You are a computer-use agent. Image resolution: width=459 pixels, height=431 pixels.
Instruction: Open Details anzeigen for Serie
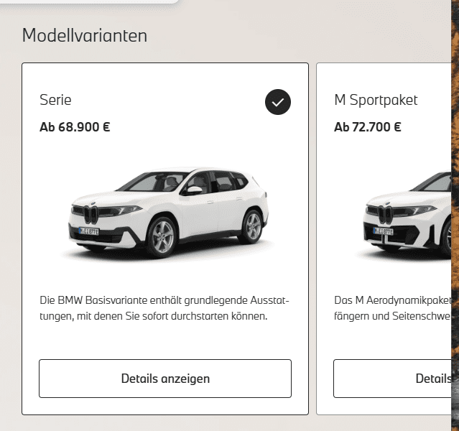tap(165, 379)
